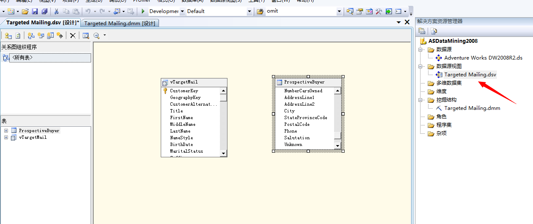Click the ProspectiveBuyer table header in the diagram
The width and height of the screenshot is (533, 224).
click(x=308, y=82)
